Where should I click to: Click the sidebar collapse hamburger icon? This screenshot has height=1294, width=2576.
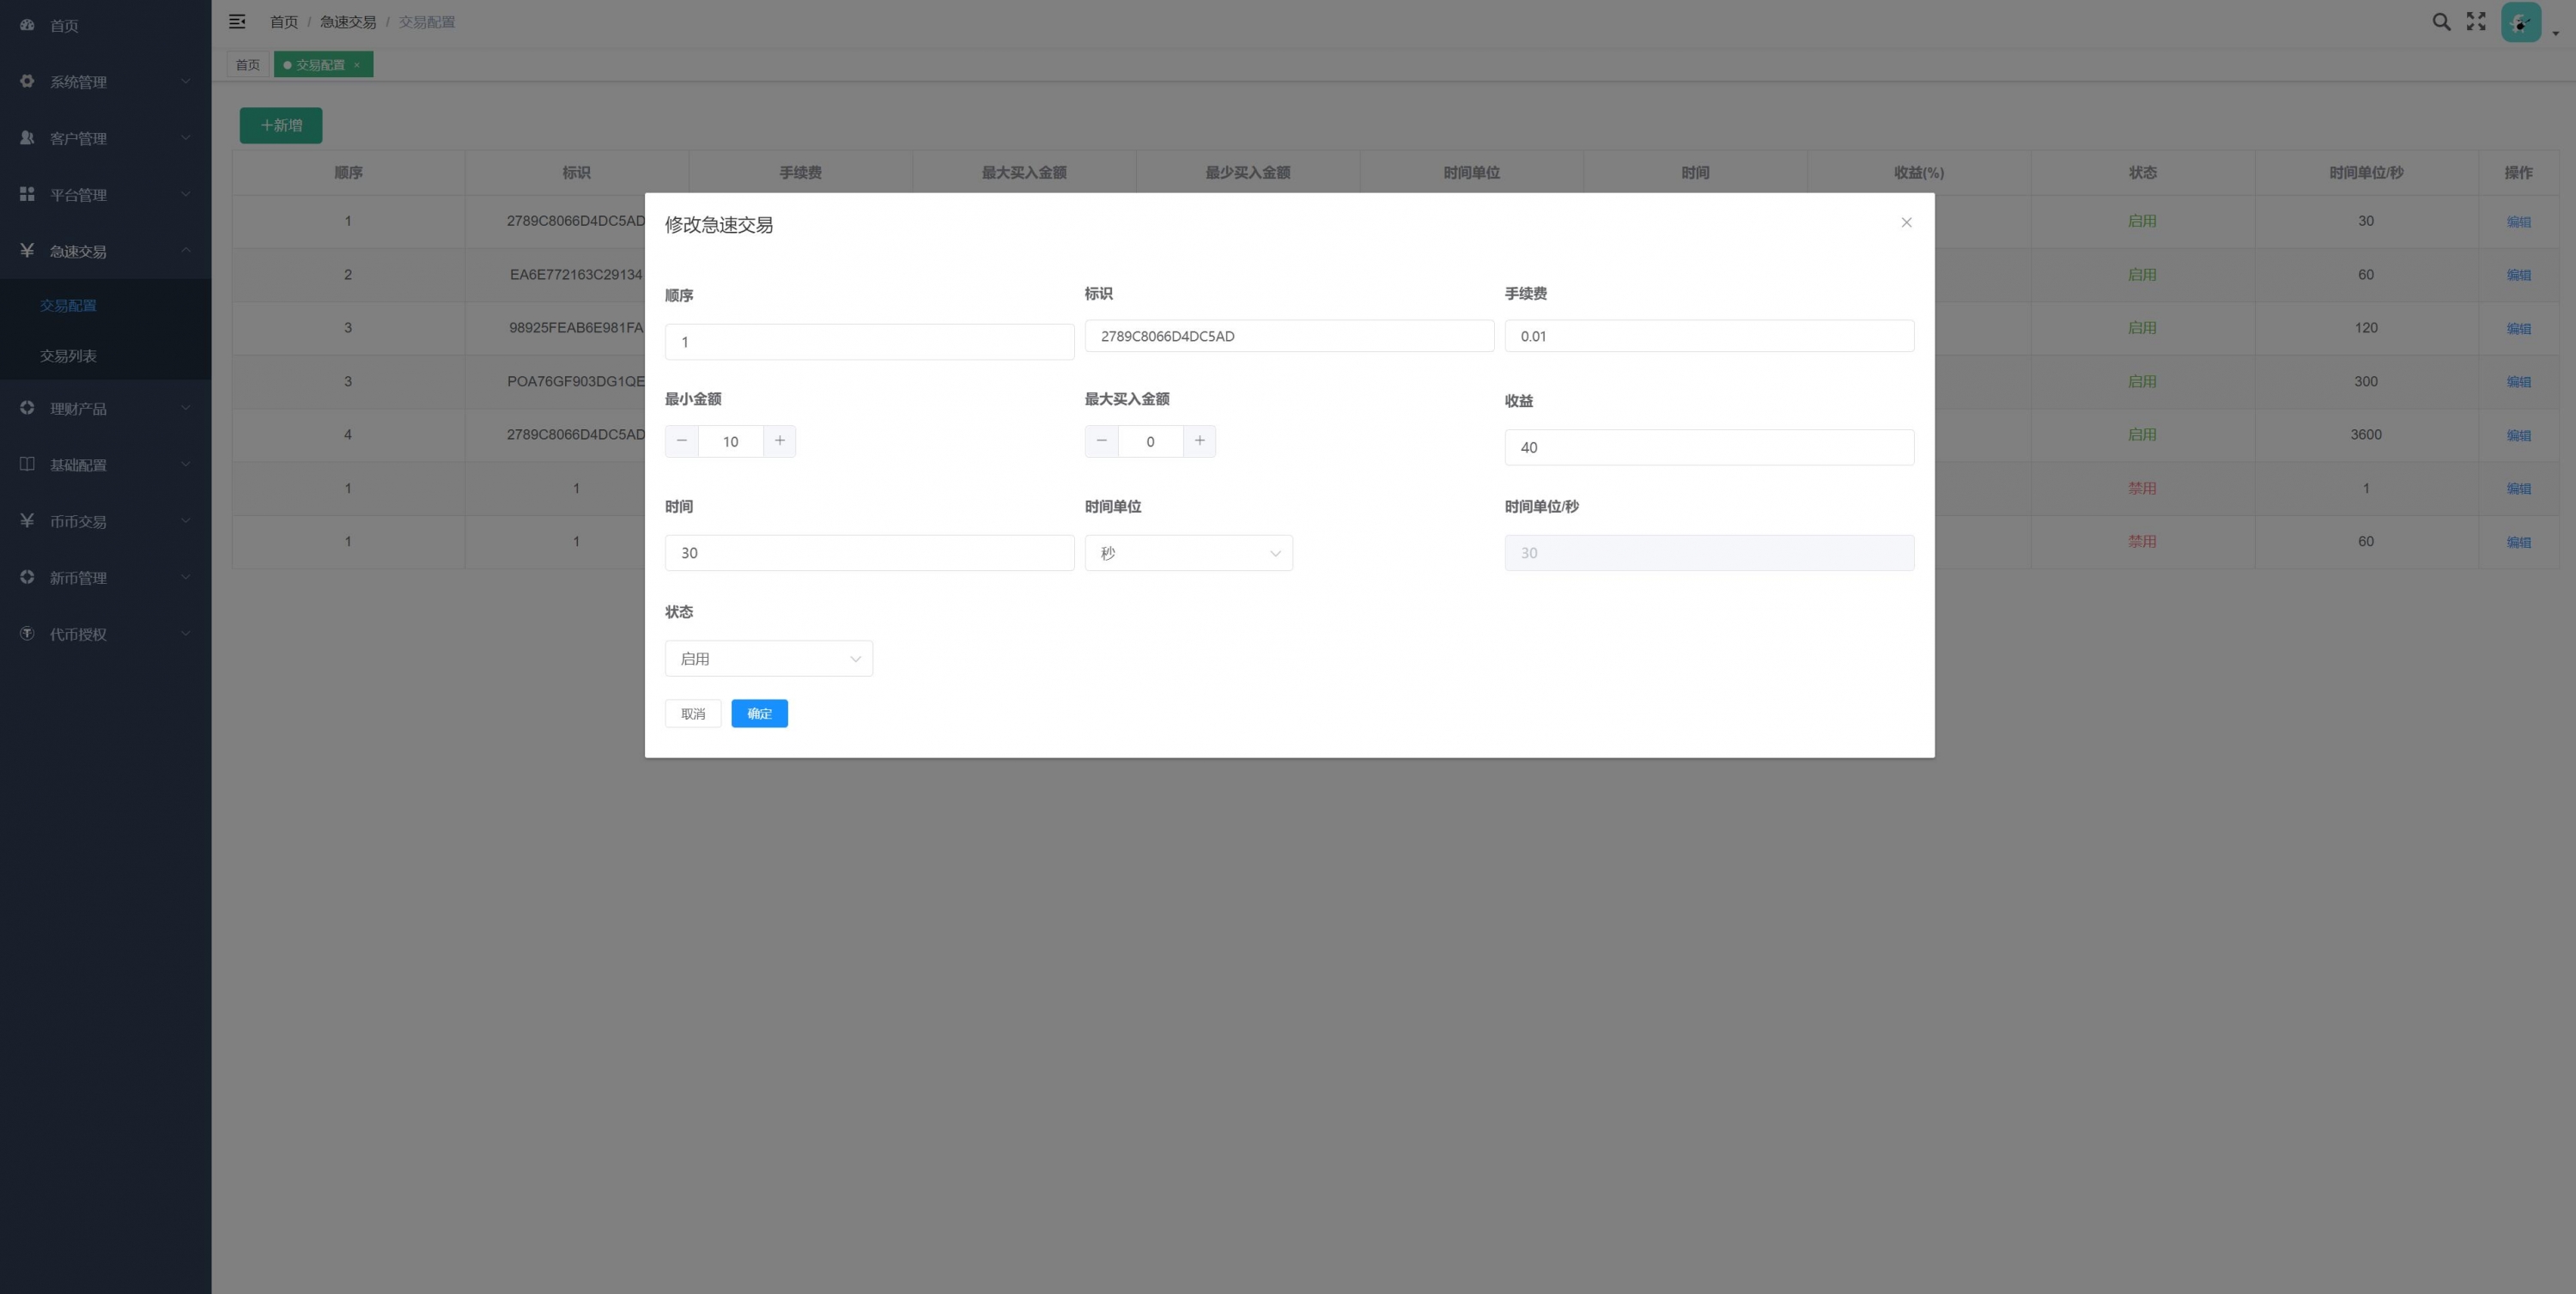point(237,21)
